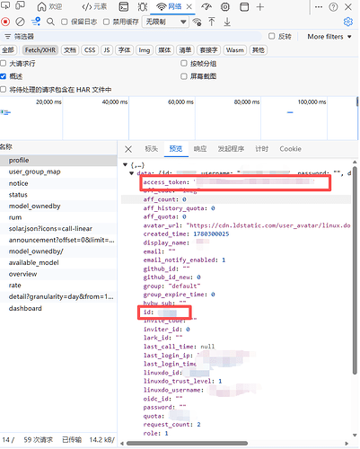The width and height of the screenshot is (360, 449).
Task: Open Network settings gear icon
Action: (348, 22)
